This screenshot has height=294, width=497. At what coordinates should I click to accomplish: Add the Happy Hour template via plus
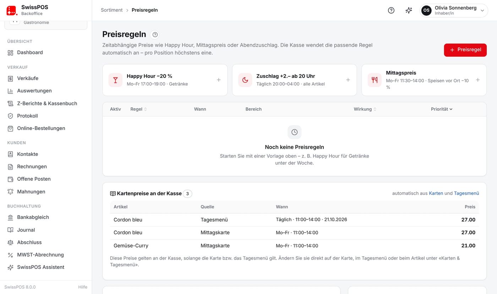click(x=219, y=80)
